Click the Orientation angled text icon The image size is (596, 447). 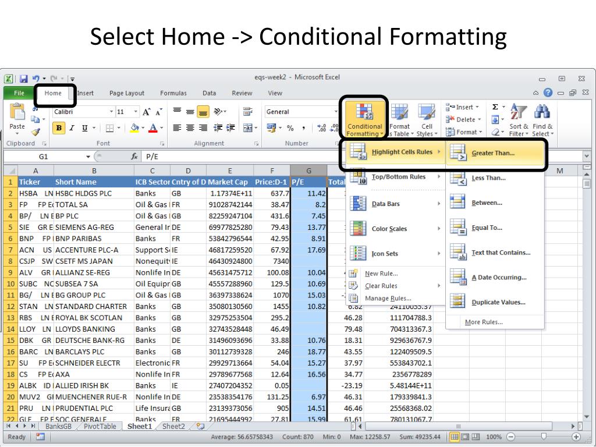click(x=218, y=111)
